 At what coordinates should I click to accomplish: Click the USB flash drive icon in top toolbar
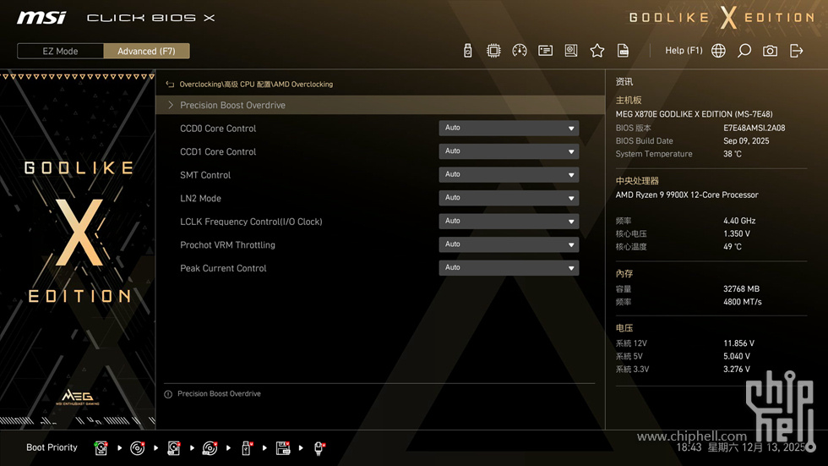(x=468, y=51)
